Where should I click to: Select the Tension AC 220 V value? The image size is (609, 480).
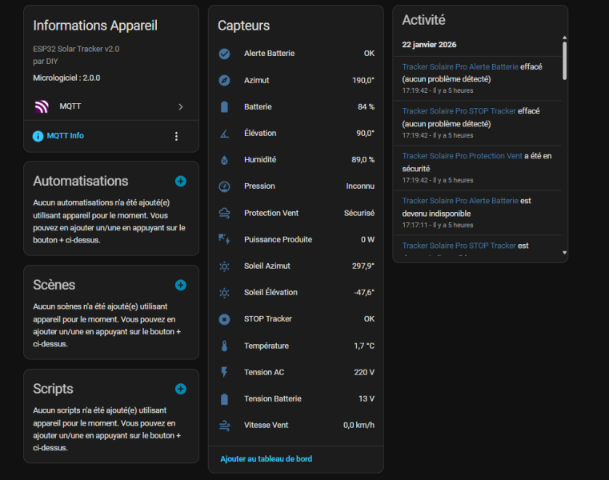tap(364, 372)
